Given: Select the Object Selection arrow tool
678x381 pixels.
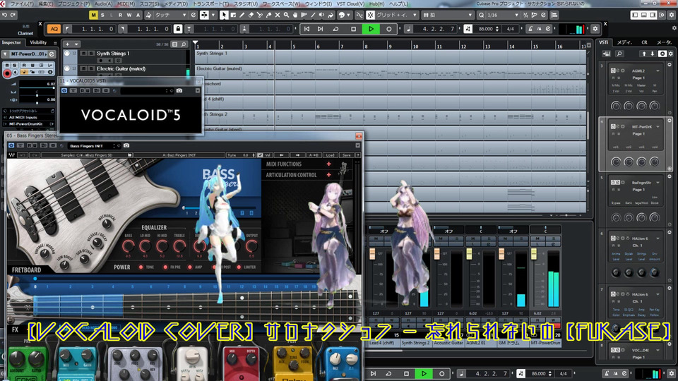Looking at the screenshot, I should click(224, 15).
